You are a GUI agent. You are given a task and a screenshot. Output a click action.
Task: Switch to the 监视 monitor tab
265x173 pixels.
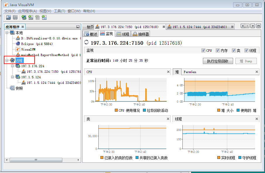[x=107, y=34]
